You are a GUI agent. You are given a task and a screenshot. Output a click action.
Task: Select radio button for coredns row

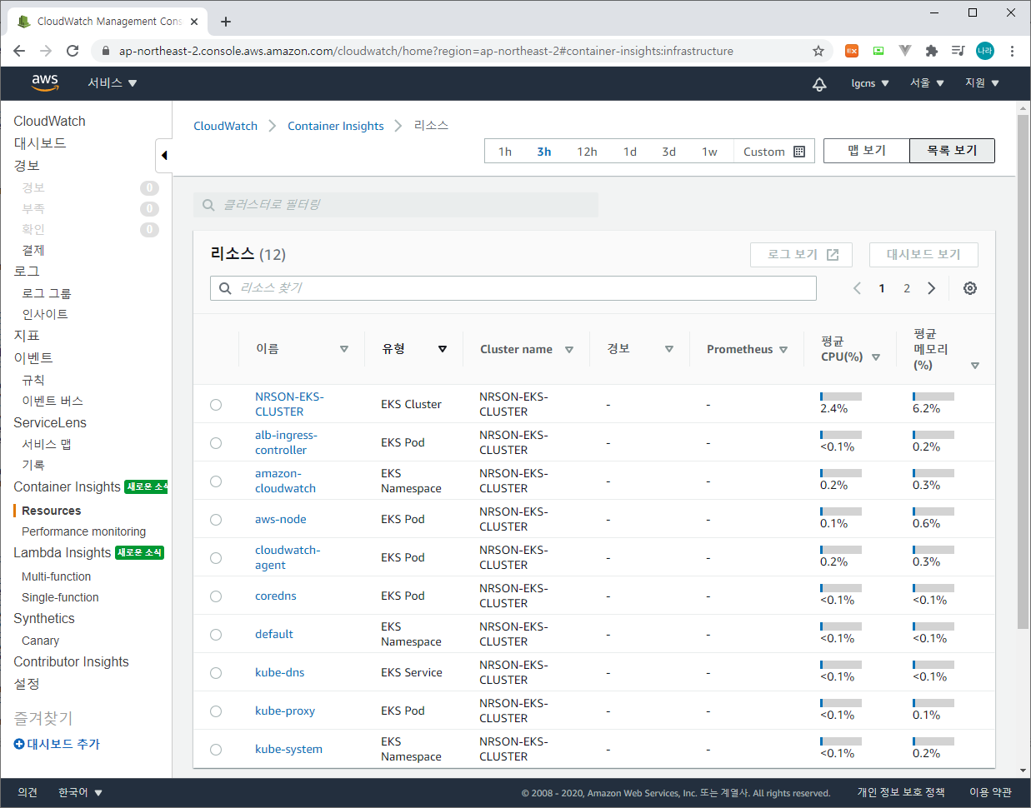coord(216,596)
